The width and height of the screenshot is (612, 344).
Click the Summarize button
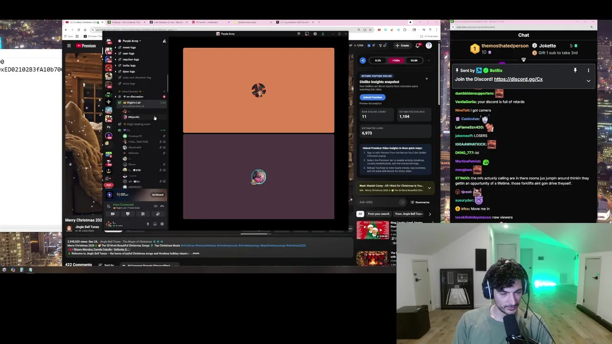pyautogui.click(x=420, y=202)
